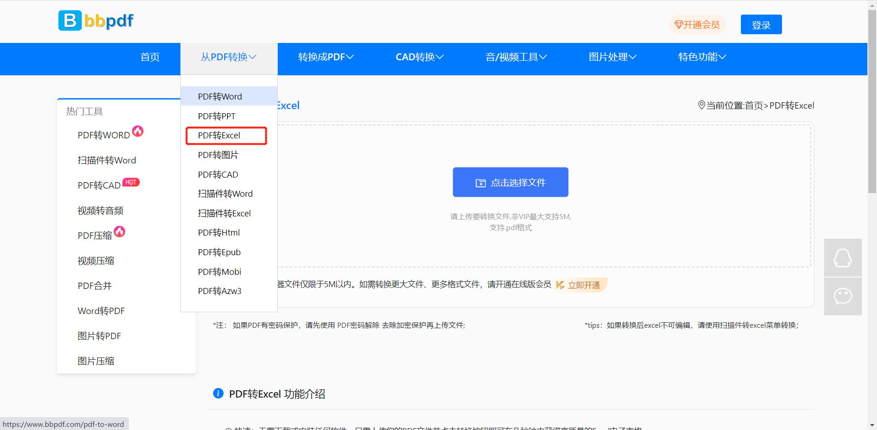Select PDF转PPT from the dropdown
Image resolution: width=877 pixels, height=430 pixels.
click(229, 116)
